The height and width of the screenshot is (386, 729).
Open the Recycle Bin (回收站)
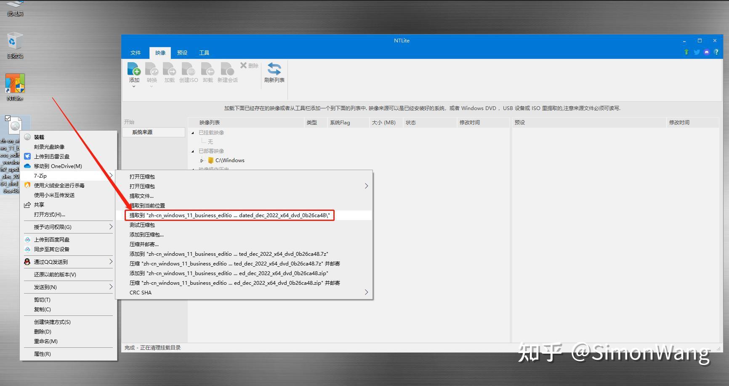(13, 42)
